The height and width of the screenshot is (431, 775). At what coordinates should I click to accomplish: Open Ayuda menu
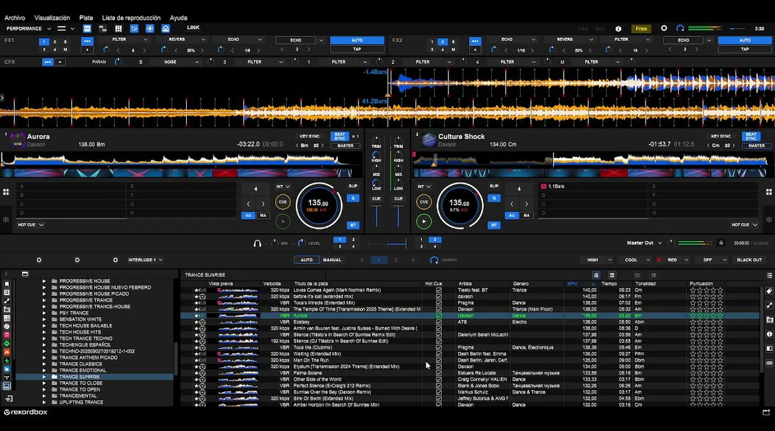pos(178,18)
